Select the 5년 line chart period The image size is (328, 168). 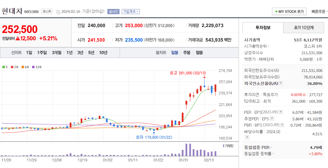click(91, 53)
